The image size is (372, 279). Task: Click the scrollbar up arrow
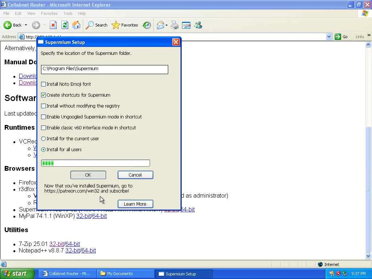coord(368,45)
